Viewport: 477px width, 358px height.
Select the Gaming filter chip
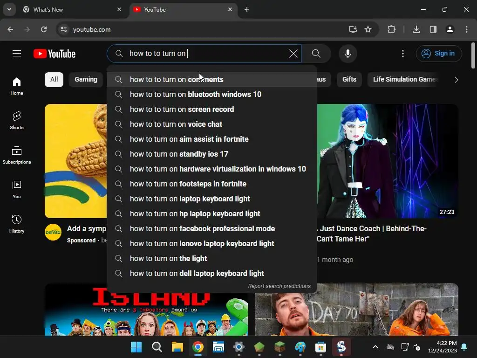86,79
